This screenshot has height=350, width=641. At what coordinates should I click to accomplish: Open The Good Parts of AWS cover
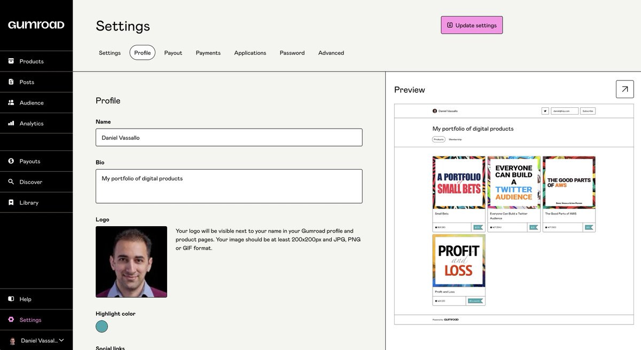tap(569, 182)
